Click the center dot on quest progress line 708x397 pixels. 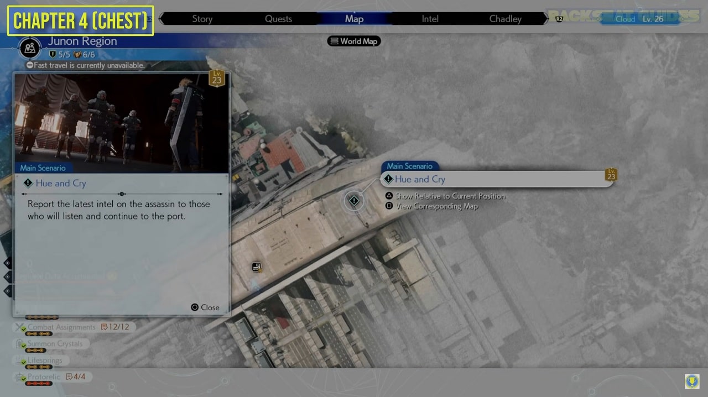(x=122, y=194)
